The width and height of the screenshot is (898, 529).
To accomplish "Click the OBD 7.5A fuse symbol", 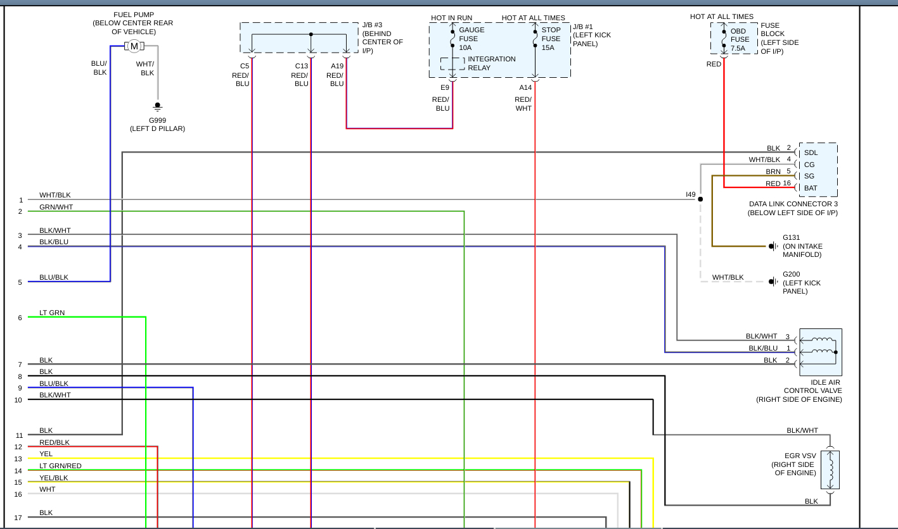I will tap(724, 40).
